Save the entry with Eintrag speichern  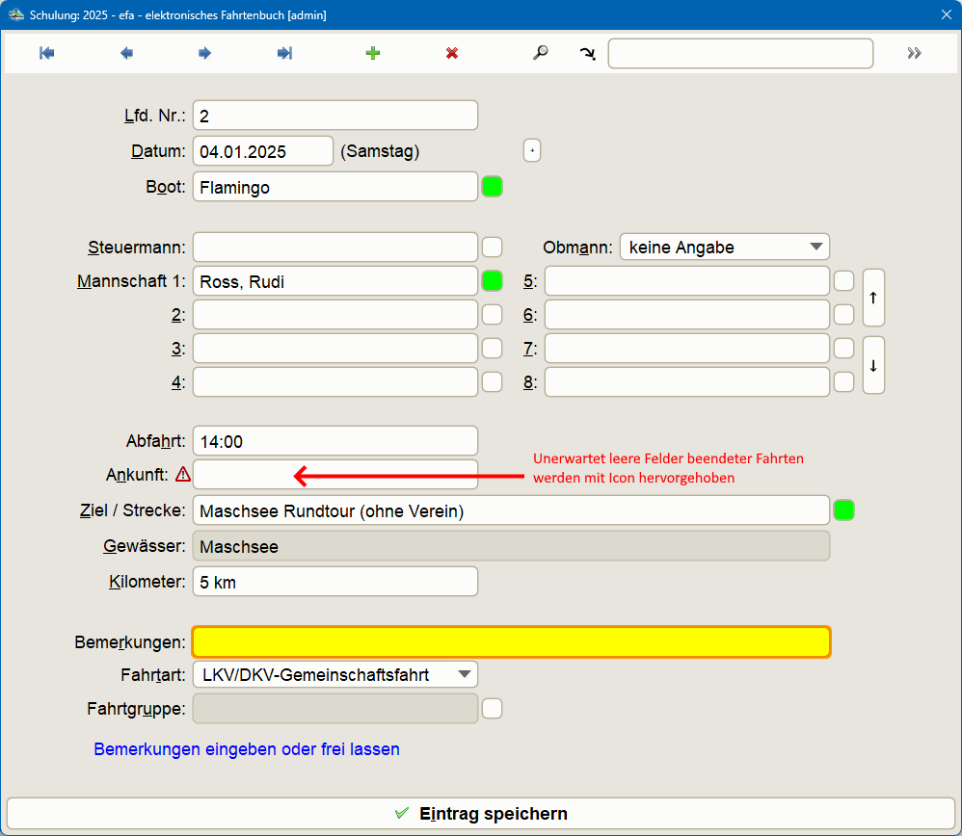pyautogui.click(x=480, y=813)
